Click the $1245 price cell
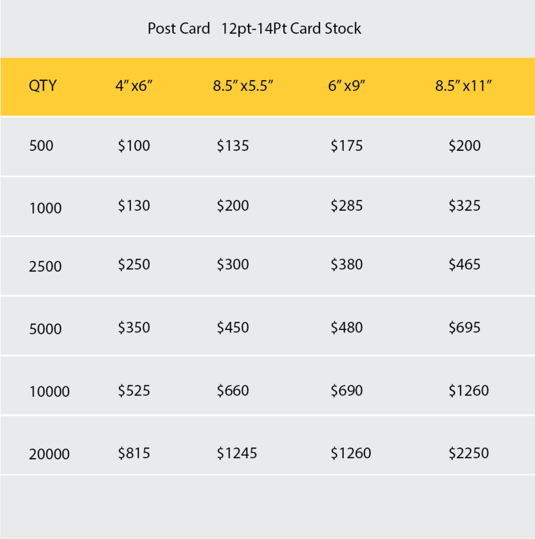535x539 pixels. click(237, 453)
